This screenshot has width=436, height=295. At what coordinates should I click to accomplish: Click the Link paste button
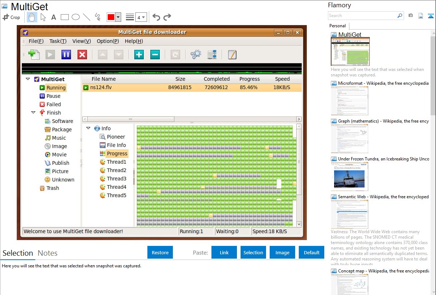pos(224,252)
